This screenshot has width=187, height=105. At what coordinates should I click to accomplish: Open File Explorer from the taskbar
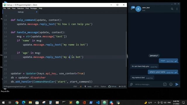30,102
